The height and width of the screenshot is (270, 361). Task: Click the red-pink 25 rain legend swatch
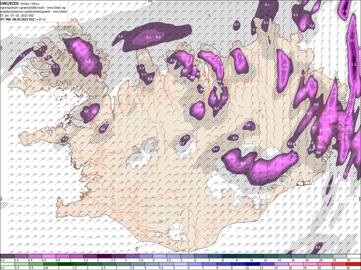click(x=338, y=264)
